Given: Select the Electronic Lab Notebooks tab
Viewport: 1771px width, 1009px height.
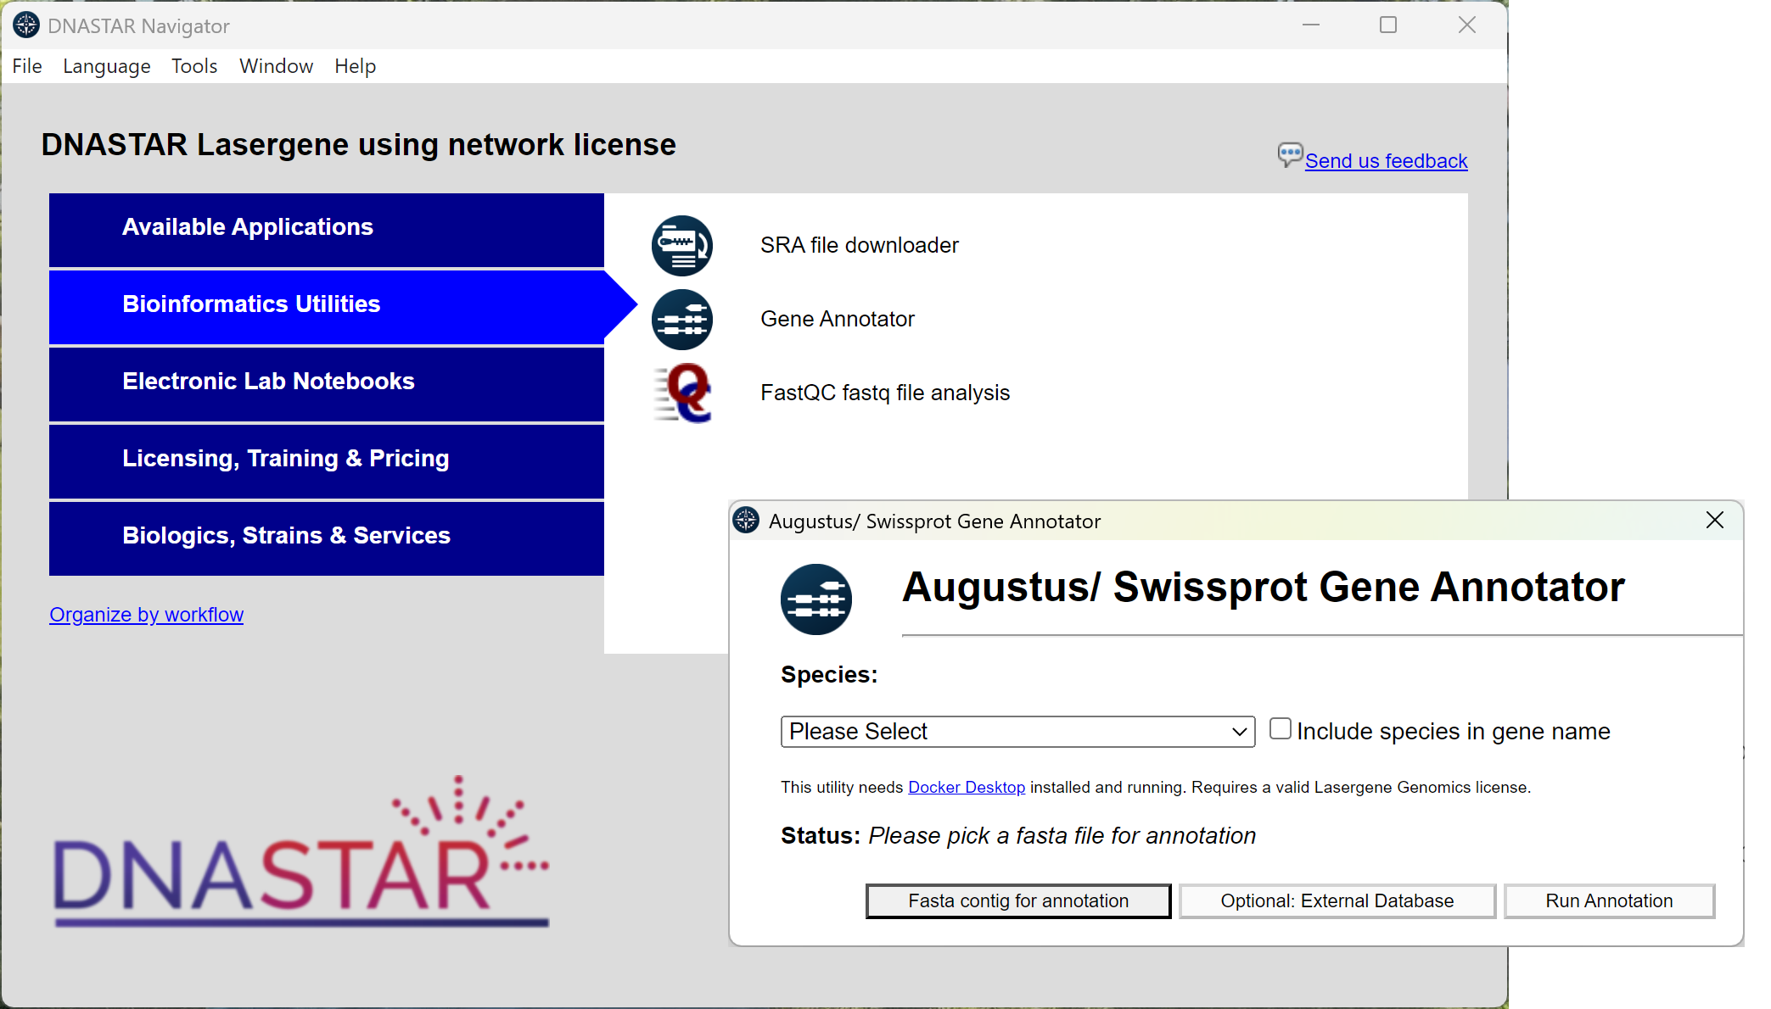Looking at the screenshot, I should coord(327,384).
